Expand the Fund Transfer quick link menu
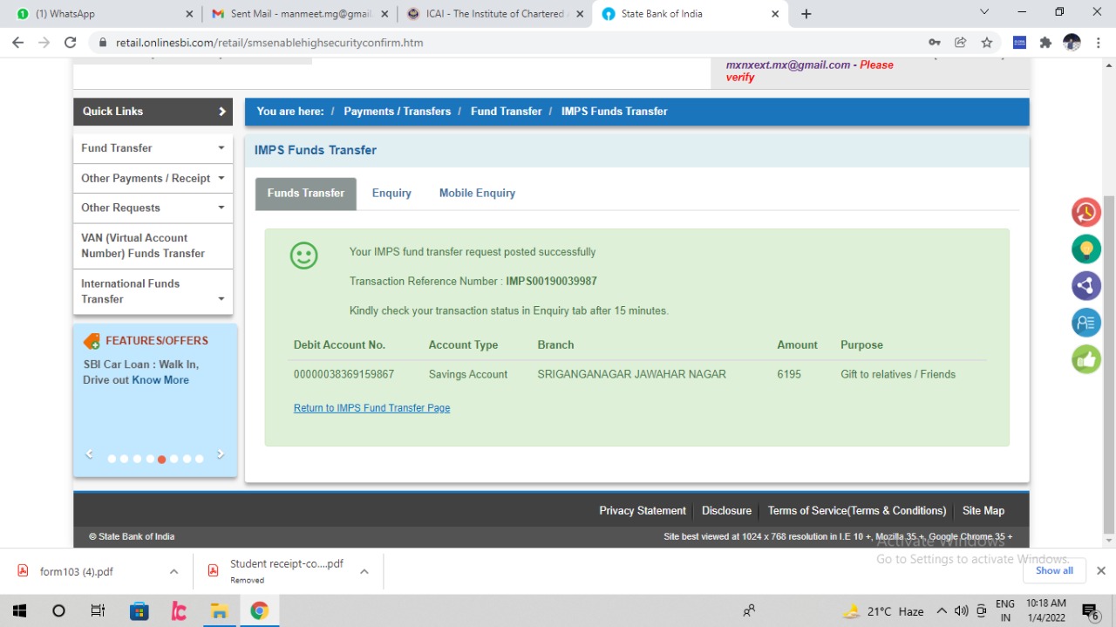1116x627 pixels. (153, 148)
